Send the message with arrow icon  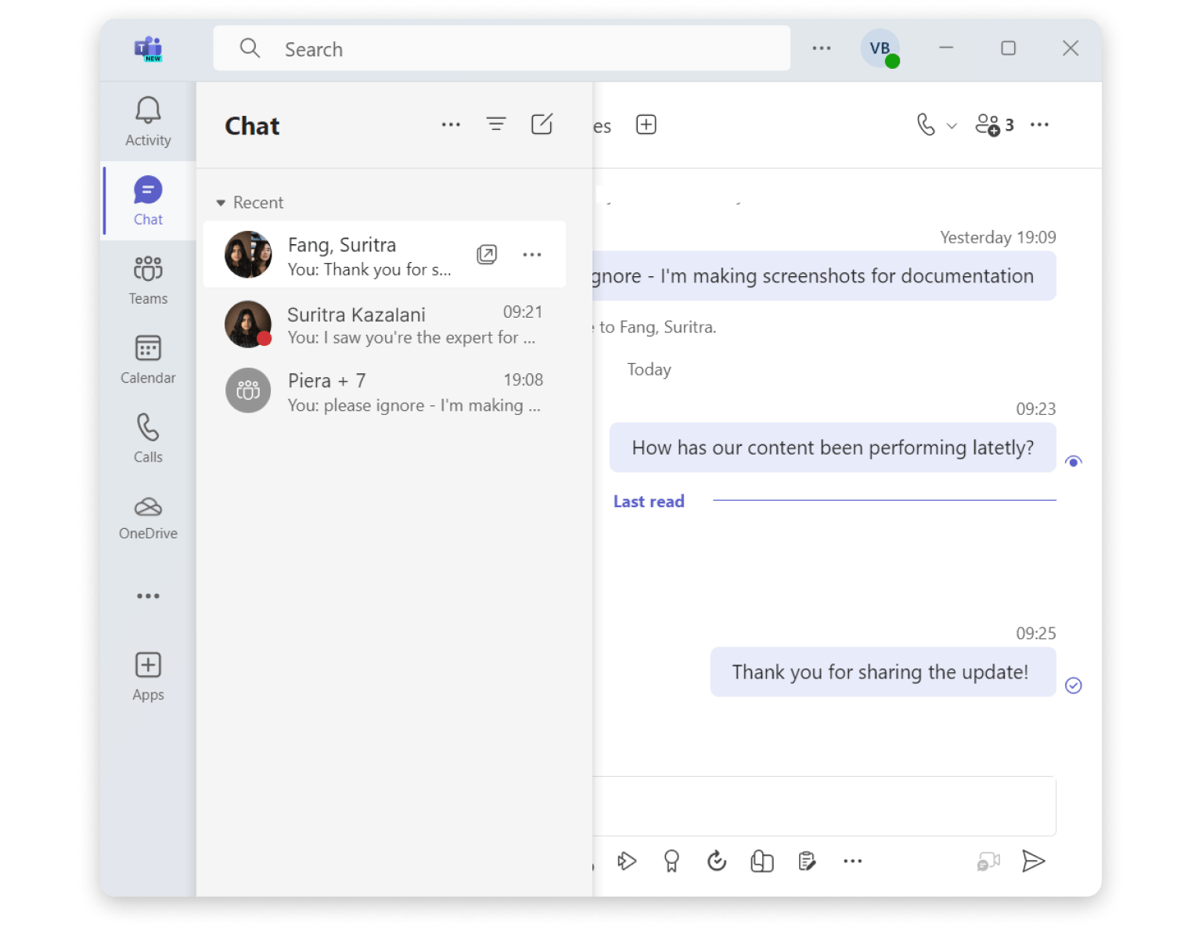pos(1033,861)
